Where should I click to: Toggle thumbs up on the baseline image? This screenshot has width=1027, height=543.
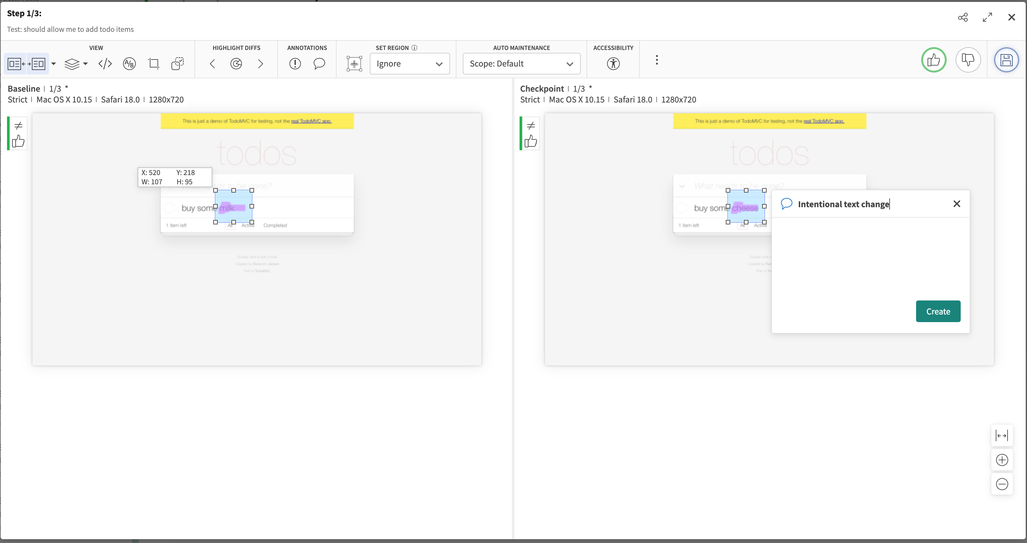[18, 141]
